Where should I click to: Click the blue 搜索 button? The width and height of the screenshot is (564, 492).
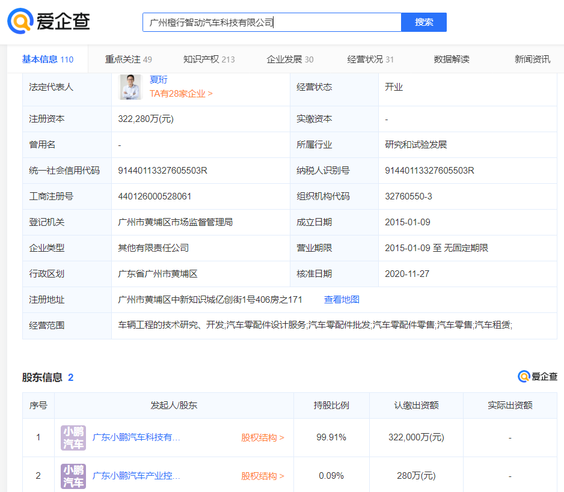pos(424,22)
